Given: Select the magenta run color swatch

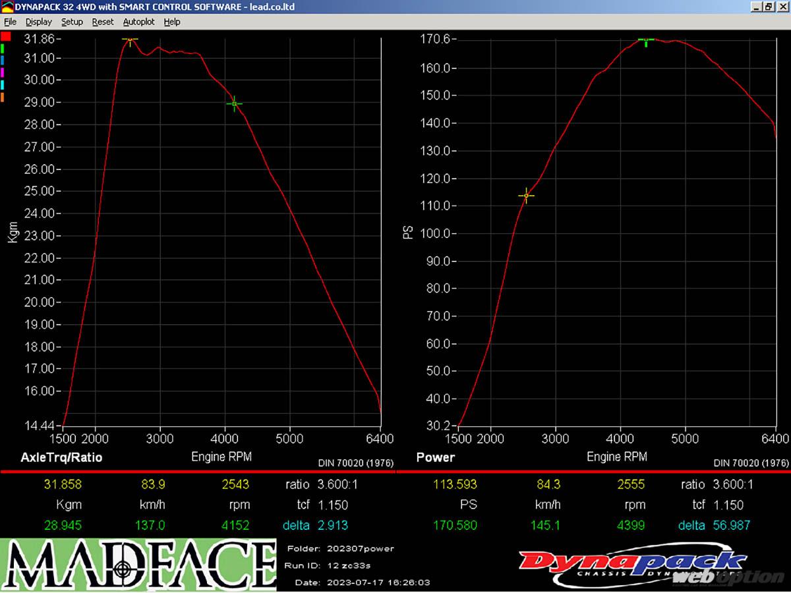Looking at the screenshot, I should pos(3,72).
